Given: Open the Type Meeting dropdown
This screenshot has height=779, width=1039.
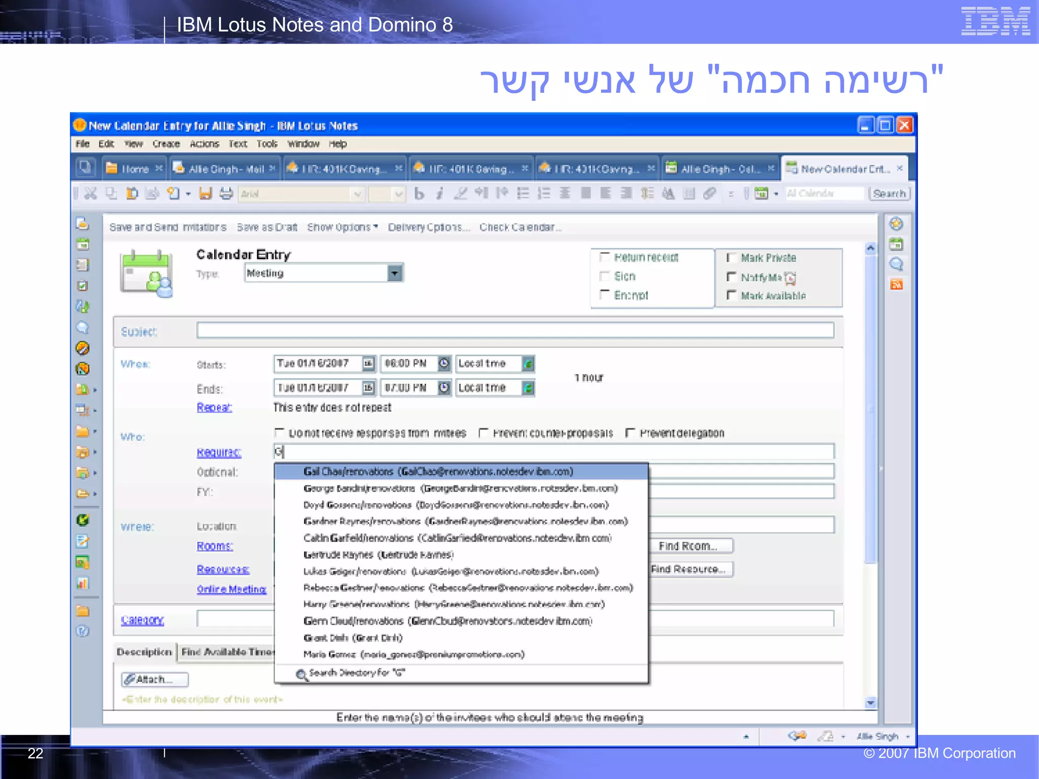Looking at the screenshot, I should 395,273.
